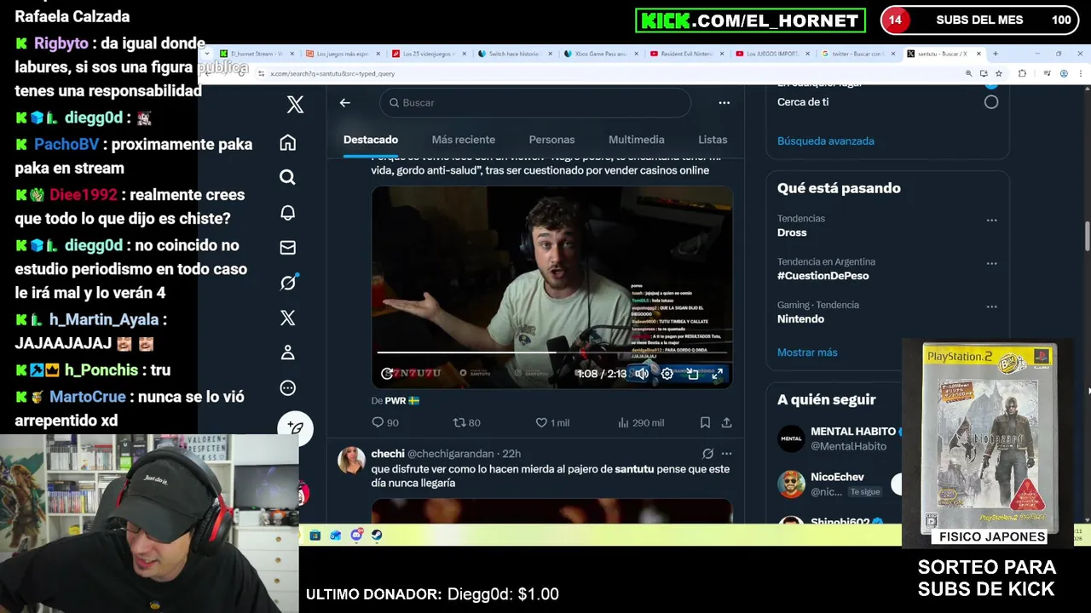Open More options circle icon in sidebar

[x=288, y=387]
